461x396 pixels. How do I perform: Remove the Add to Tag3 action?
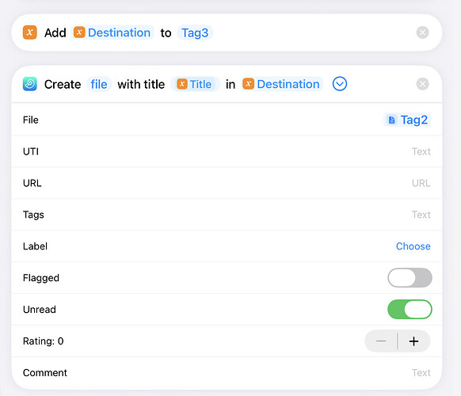pyautogui.click(x=422, y=32)
